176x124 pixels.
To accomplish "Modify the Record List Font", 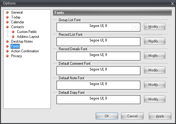I will (155, 41).
